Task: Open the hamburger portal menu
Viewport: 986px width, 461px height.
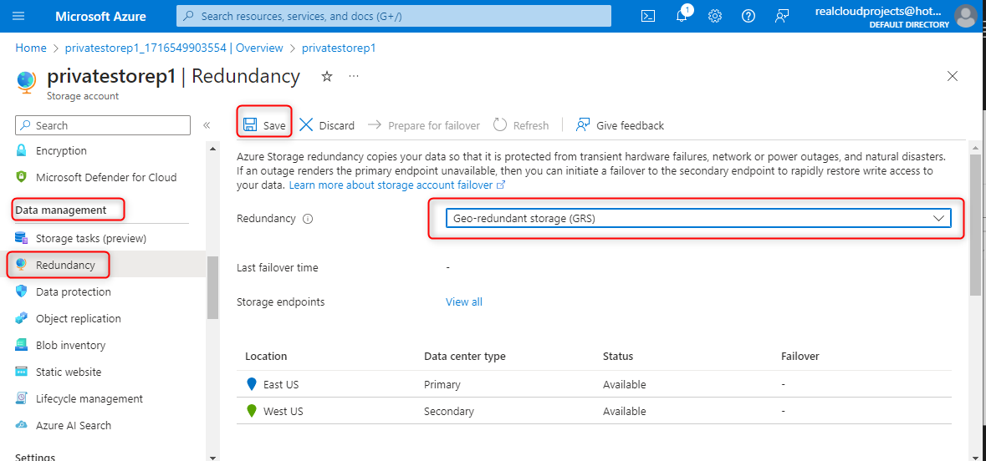Action: pos(19,16)
